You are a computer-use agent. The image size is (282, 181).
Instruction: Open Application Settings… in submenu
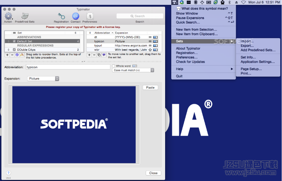pyautogui.click(x=258, y=62)
